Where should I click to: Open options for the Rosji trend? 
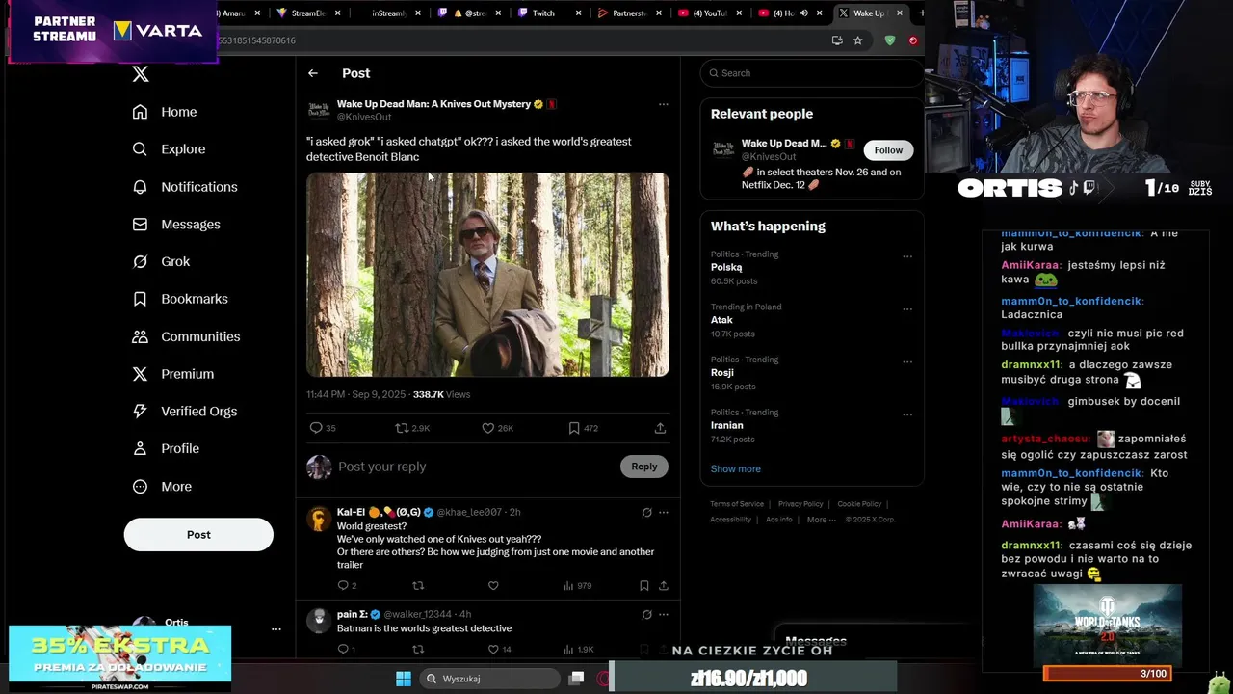point(906,362)
